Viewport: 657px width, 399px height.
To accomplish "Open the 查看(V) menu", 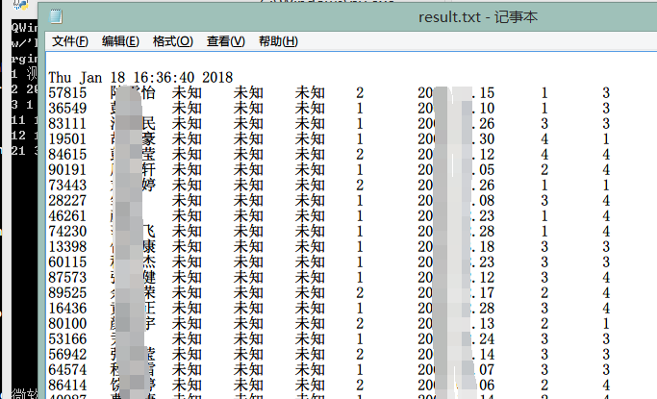I will [226, 41].
